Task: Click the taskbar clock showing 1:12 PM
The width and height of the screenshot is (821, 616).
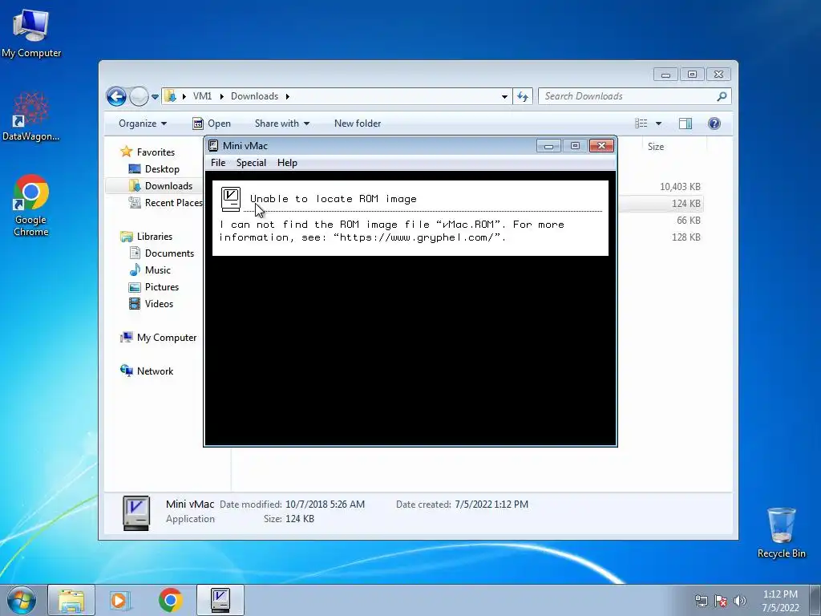Action: tap(780, 601)
